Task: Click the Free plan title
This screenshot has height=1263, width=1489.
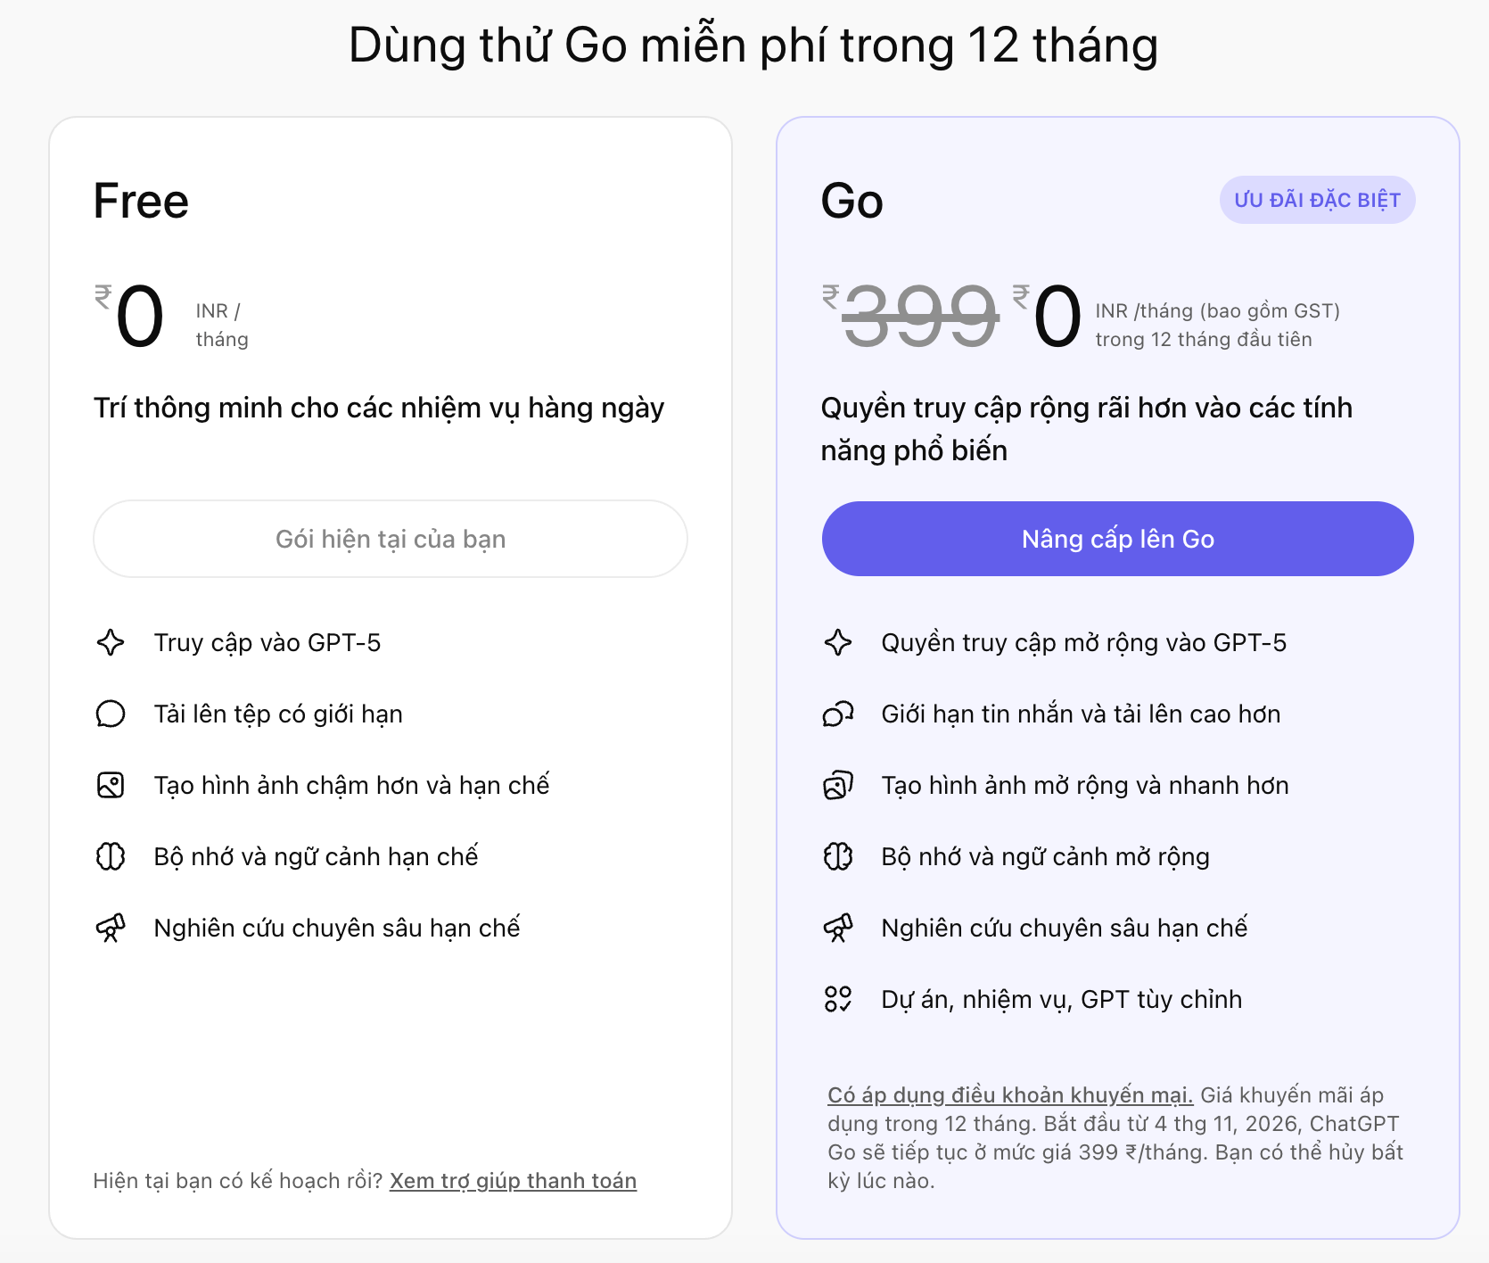Action: pyautogui.click(x=141, y=201)
